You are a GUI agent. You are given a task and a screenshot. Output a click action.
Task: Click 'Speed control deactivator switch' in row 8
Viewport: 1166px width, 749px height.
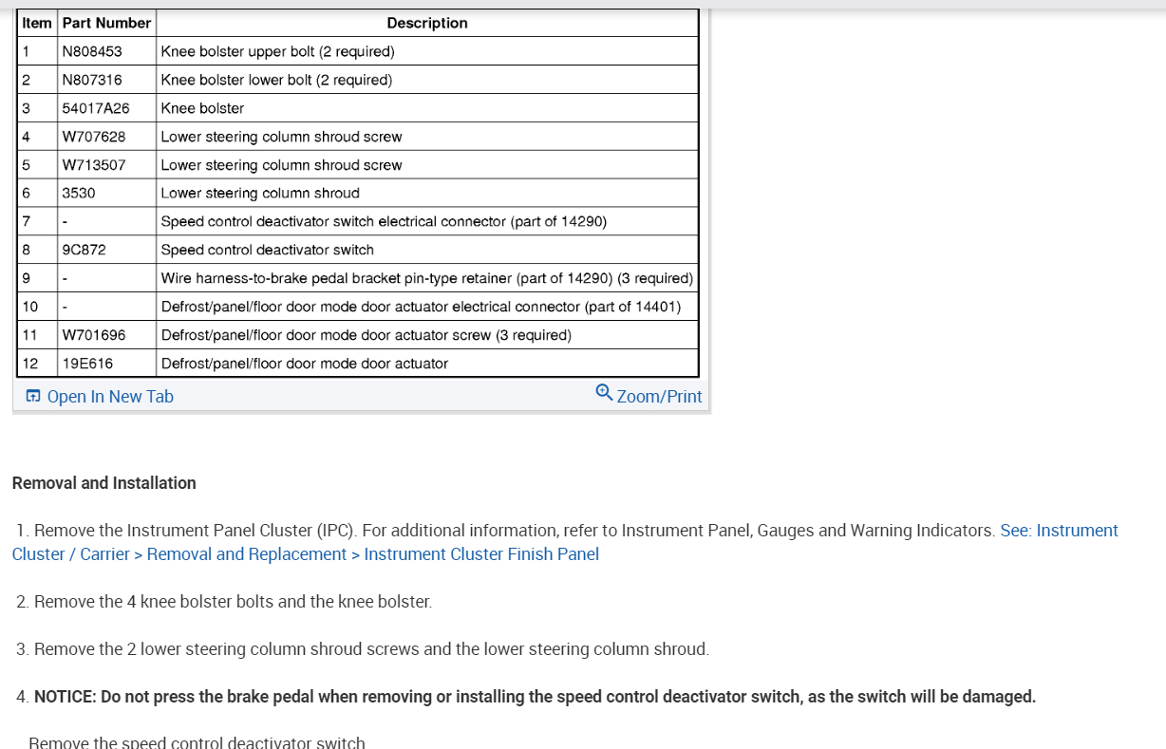268,250
